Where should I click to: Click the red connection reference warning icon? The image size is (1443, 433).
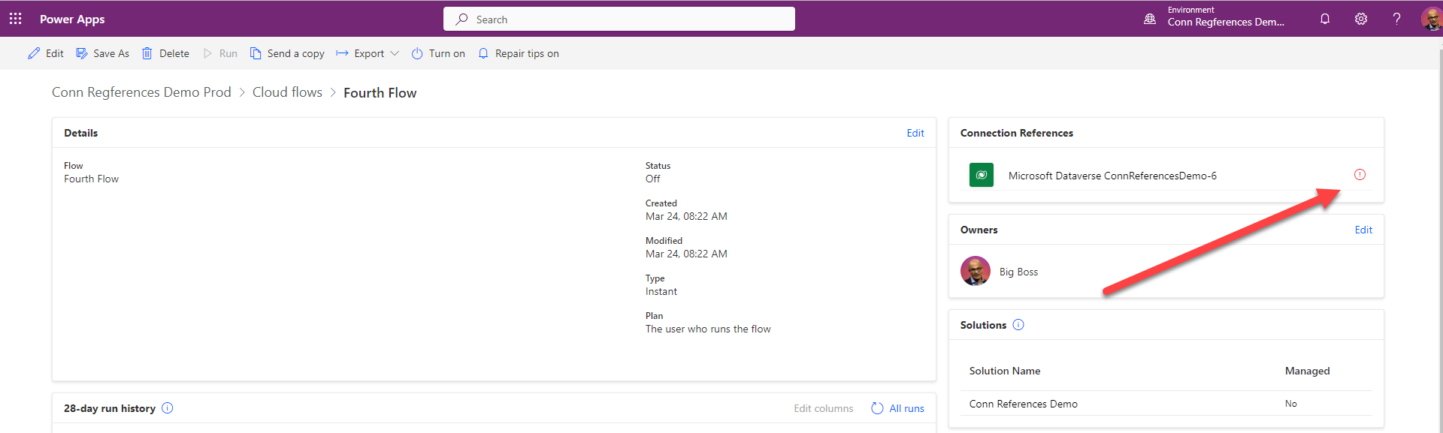pos(1360,175)
